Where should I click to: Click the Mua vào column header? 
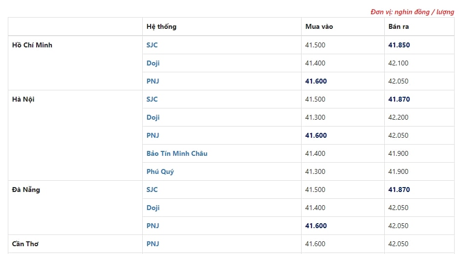click(x=319, y=27)
